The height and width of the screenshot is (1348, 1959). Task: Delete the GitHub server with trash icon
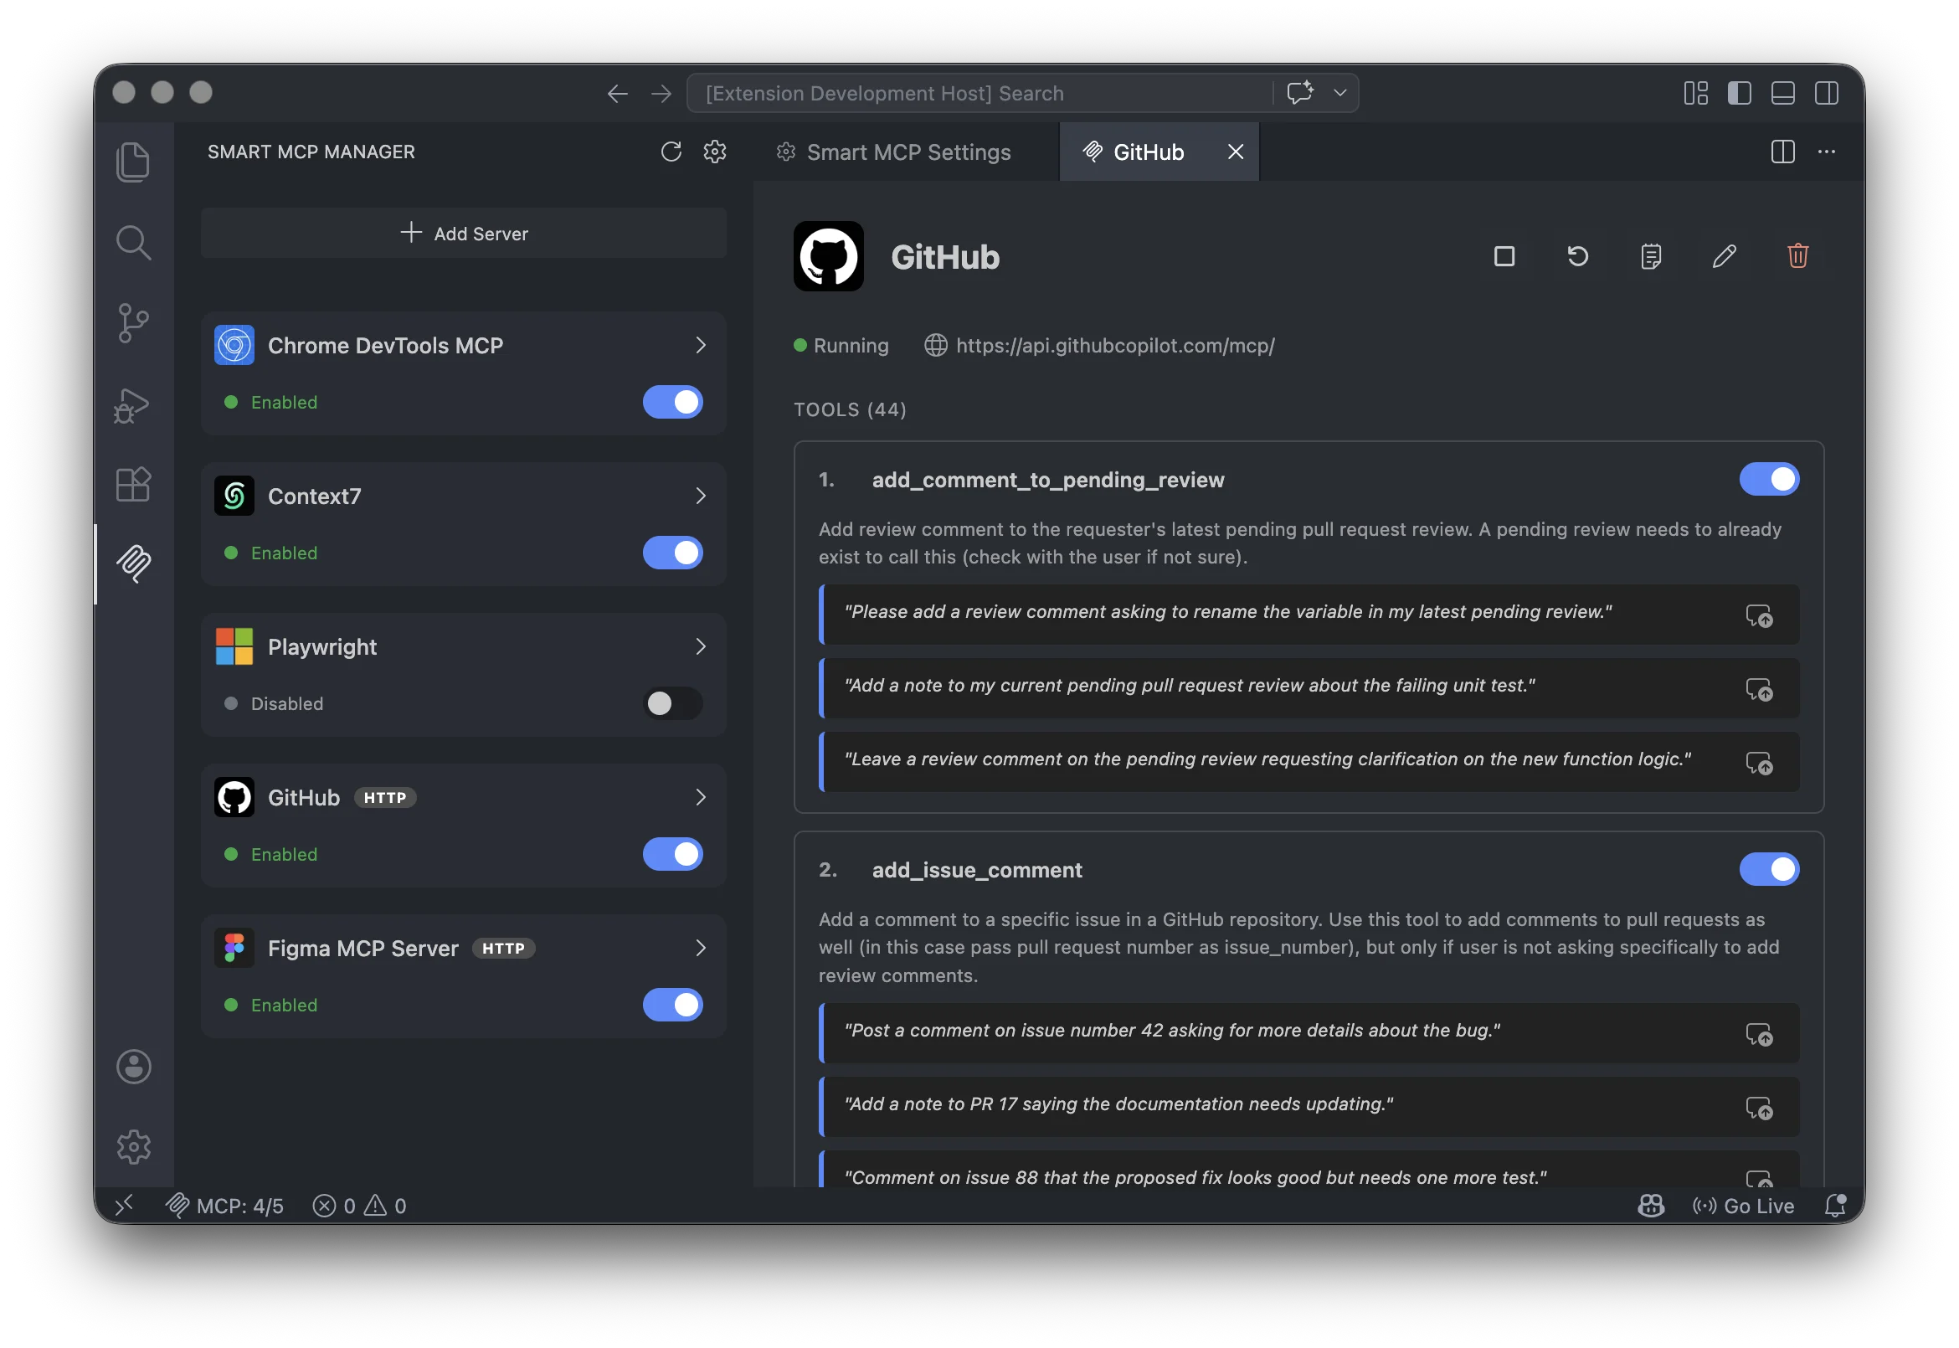click(x=1797, y=256)
